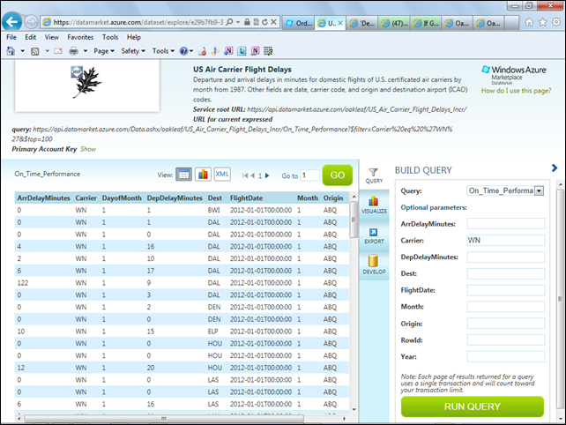The image size is (566, 425).
Task: Expand the Tools command bar dropdown
Action: pyautogui.click(x=163, y=51)
